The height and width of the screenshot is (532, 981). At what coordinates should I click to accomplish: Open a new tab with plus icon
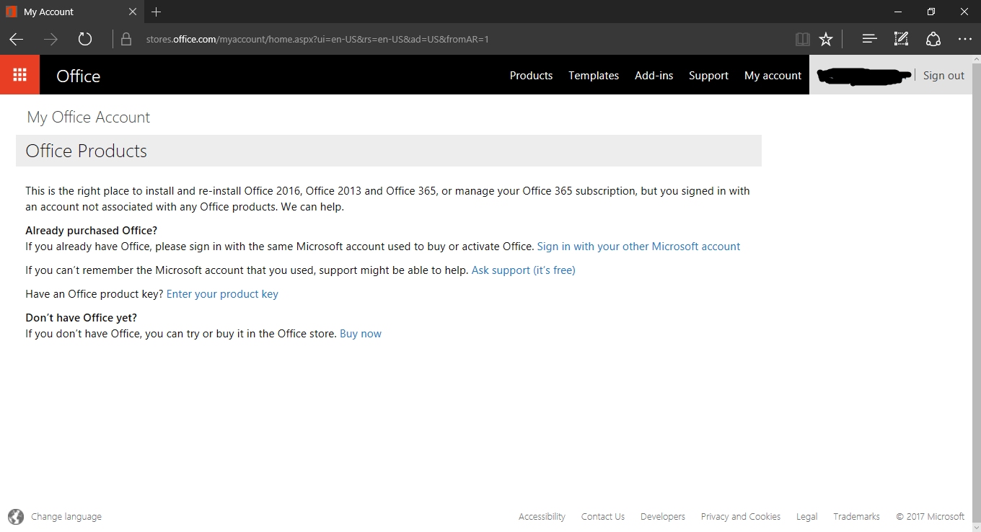tap(156, 12)
